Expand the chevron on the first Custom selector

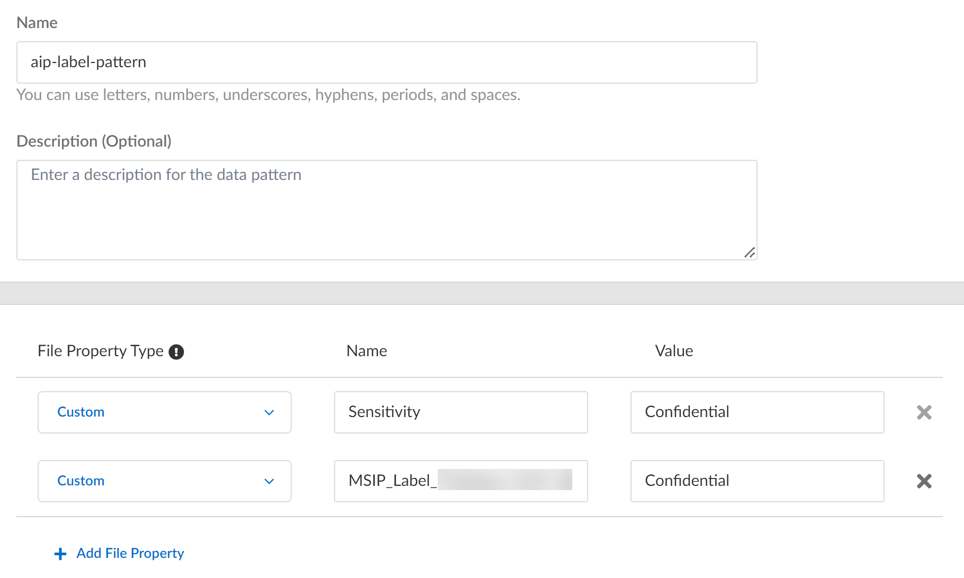click(x=269, y=412)
